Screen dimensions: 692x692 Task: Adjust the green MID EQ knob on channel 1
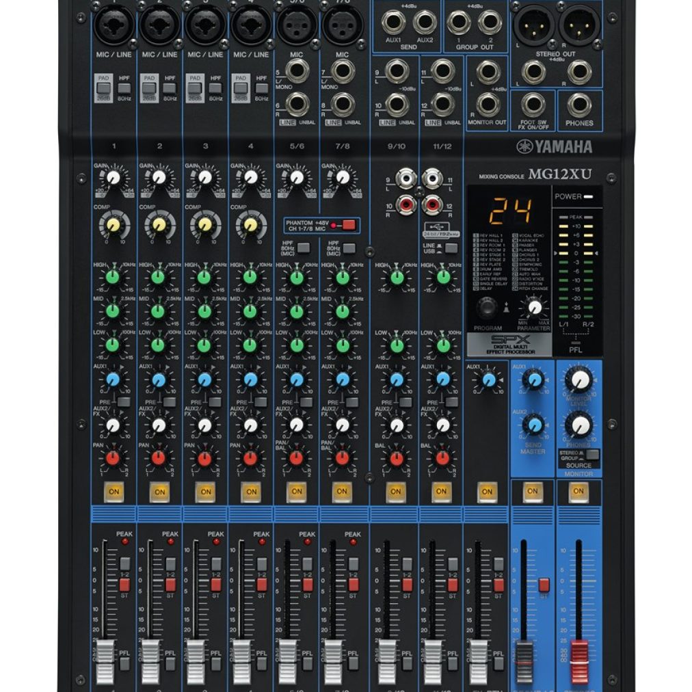[113, 311]
